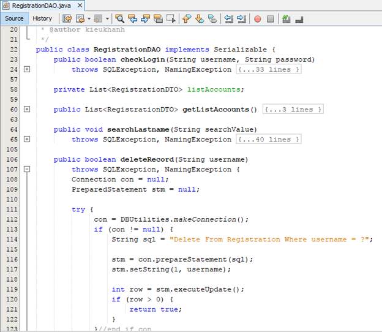Image resolution: width=382 pixels, height=332 pixels.
Task: Click 'Serializable' on line 22
Action: [x=240, y=50]
